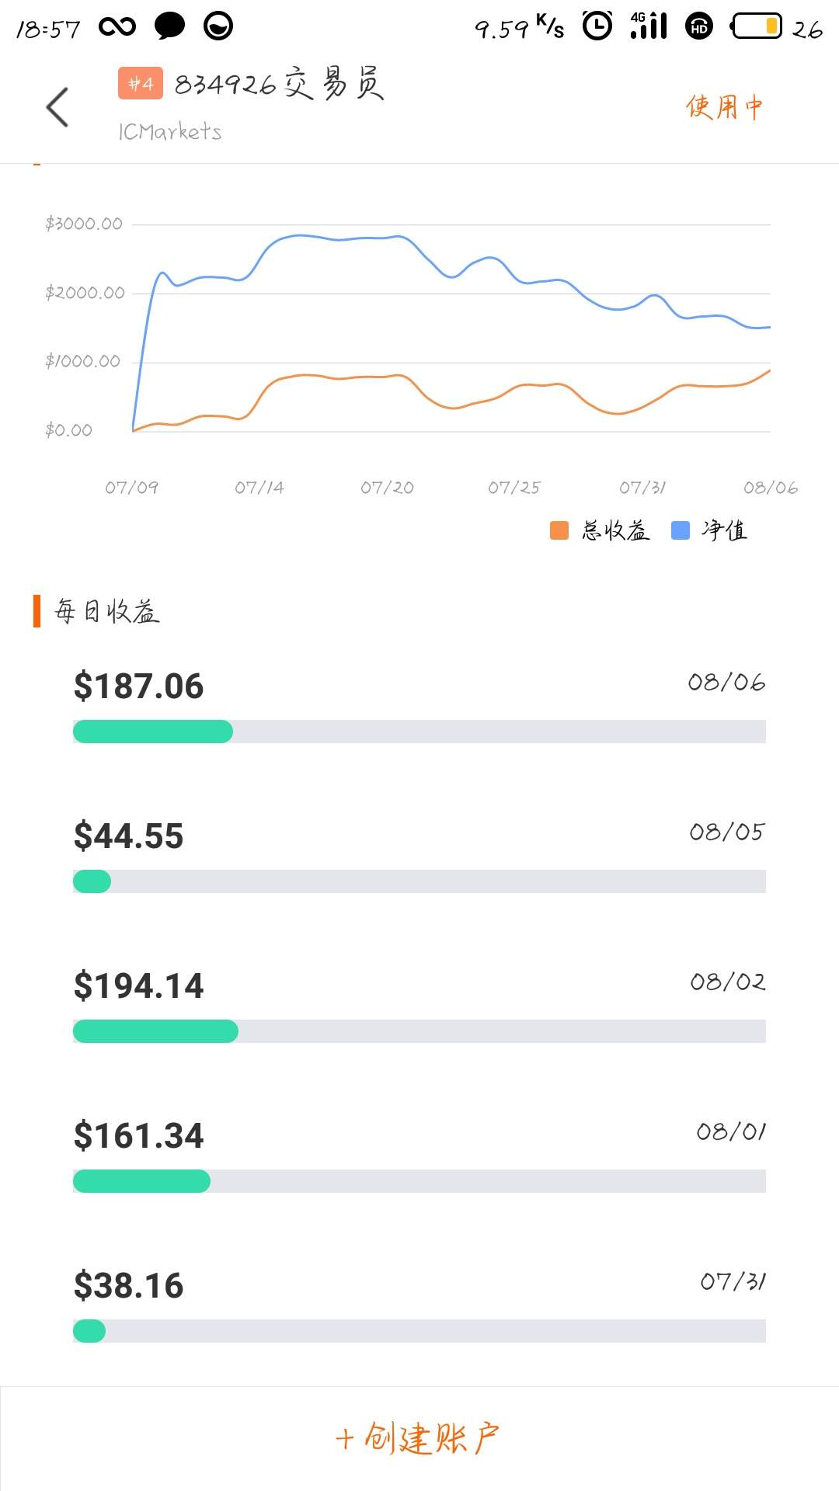The image size is (839, 1491).
Task: Open the $161.34 daily profit entry
Action: (139, 1136)
